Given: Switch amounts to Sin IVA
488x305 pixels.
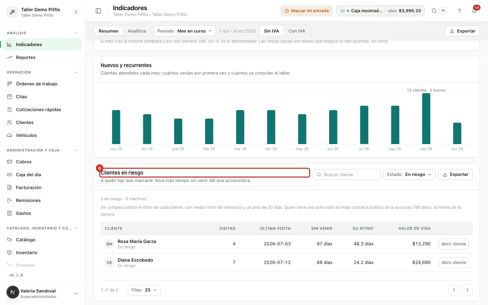Looking at the screenshot, I should point(271,31).
